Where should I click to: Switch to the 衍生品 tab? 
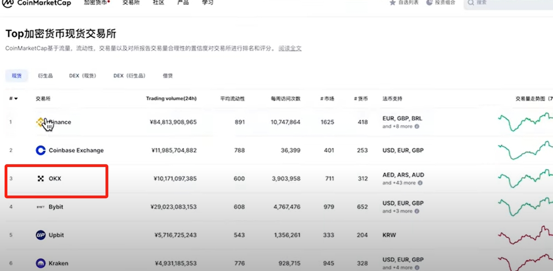click(45, 75)
